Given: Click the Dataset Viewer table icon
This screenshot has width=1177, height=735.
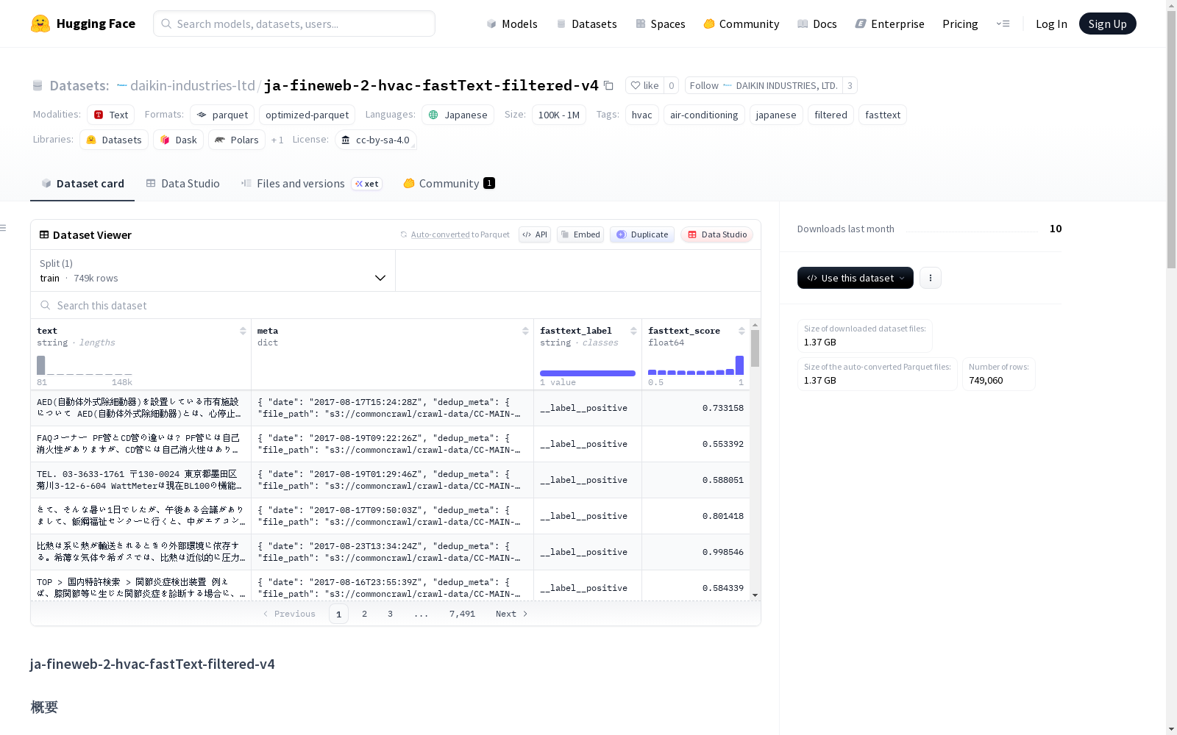Looking at the screenshot, I should pyautogui.click(x=44, y=234).
